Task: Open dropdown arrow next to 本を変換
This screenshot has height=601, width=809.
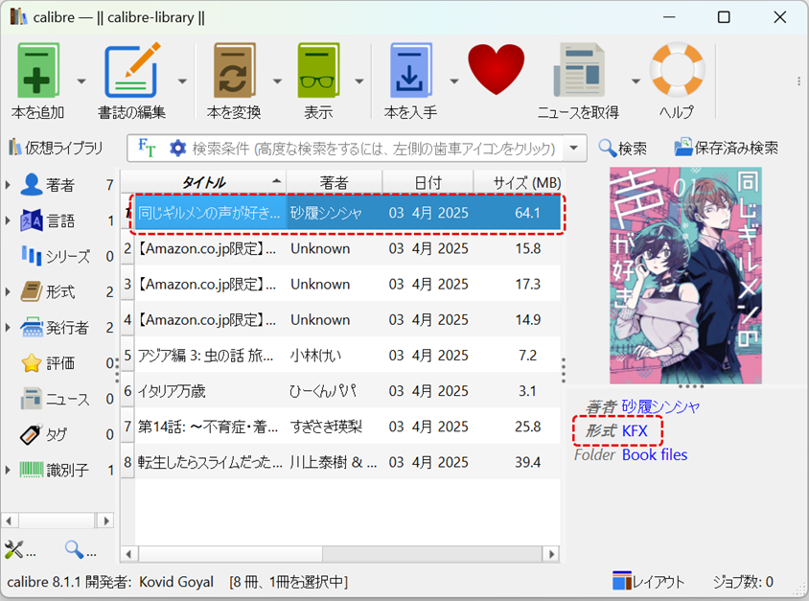Action: (x=277, y=81)
